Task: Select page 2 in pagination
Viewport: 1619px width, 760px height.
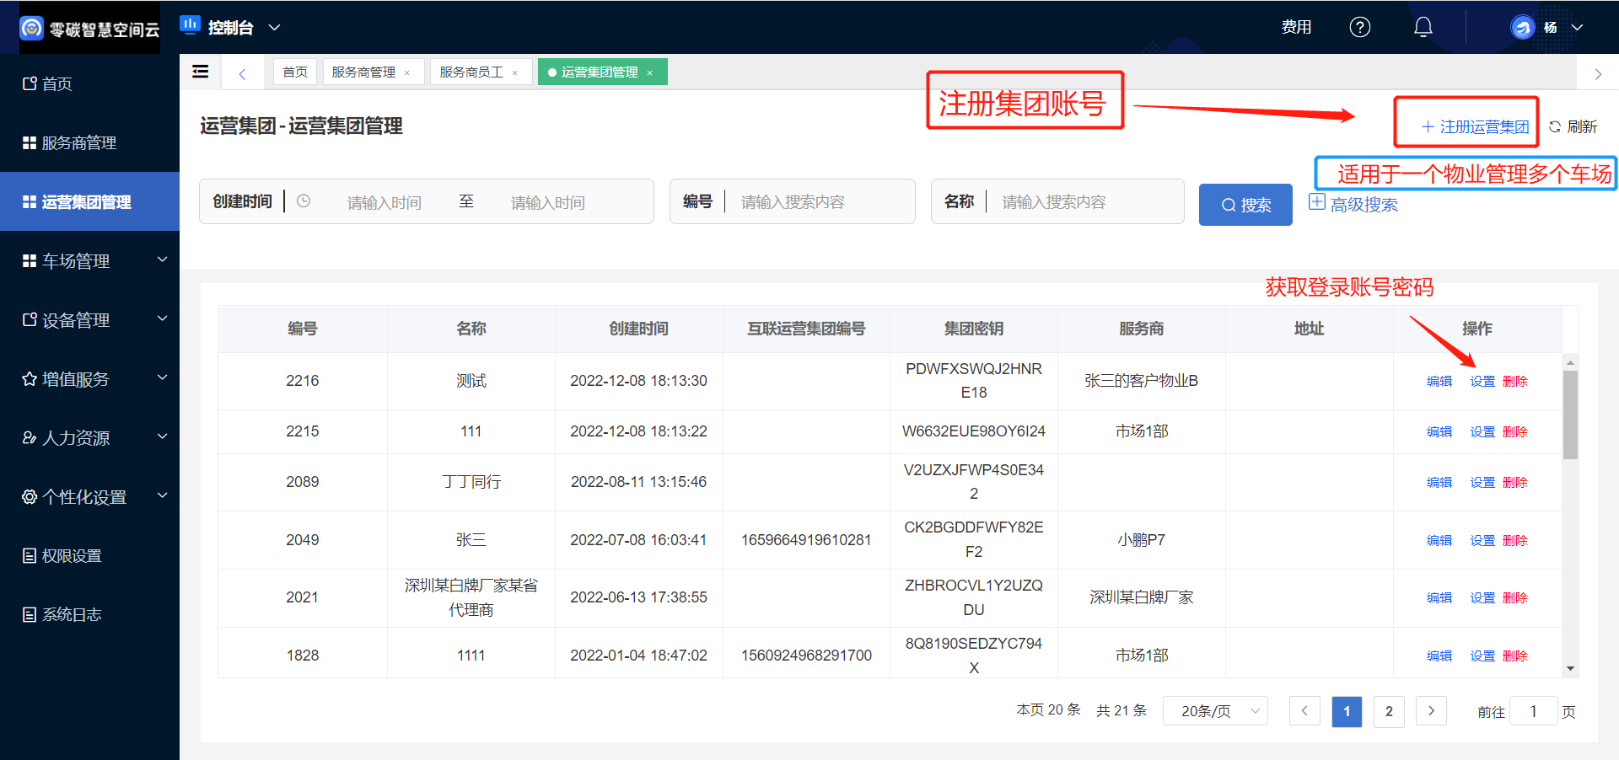Action: coord(1389,711)
